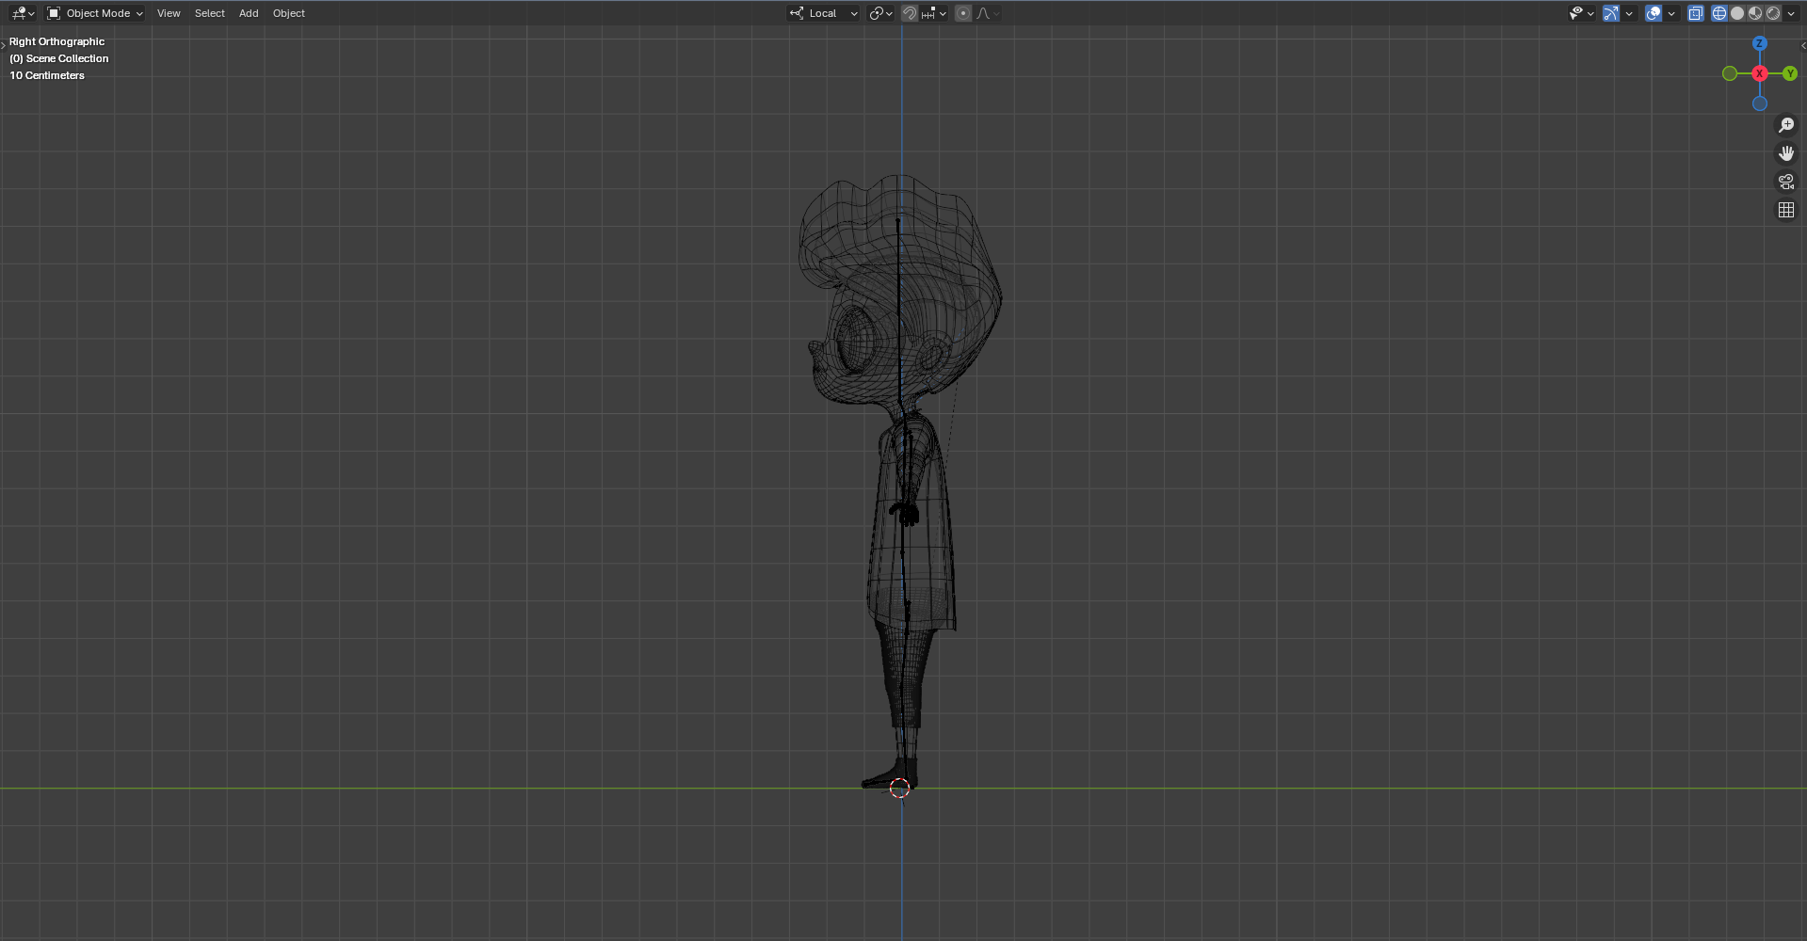The image size is (1807, 941).
Task: Click the '(0) Scene Collection' text
Action: pos(59,58)
